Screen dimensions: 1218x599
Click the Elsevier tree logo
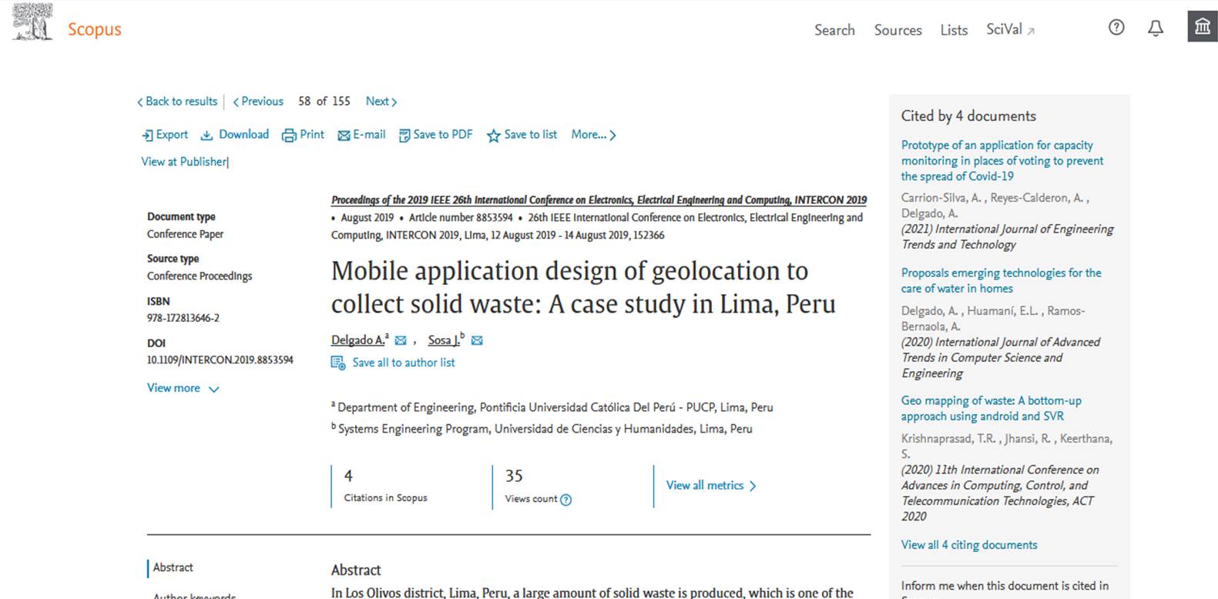click(32, 22)
